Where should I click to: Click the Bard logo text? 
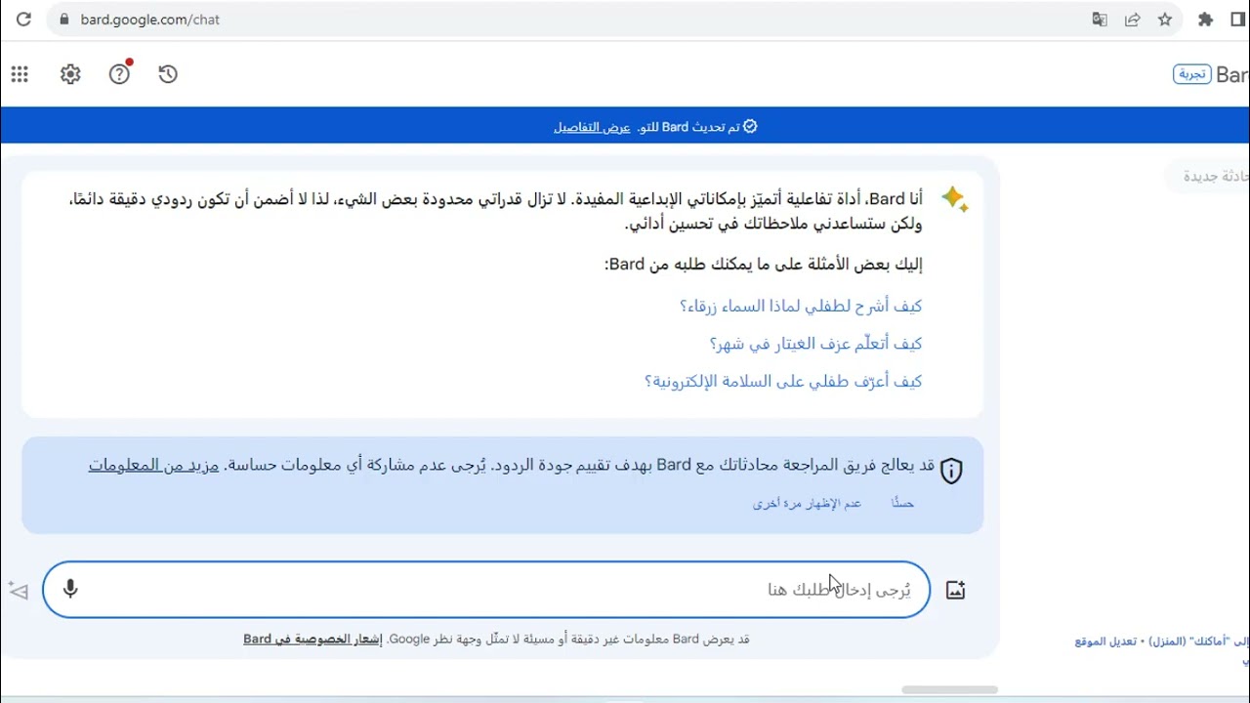pyautogui.click(x=1232, y=75)
